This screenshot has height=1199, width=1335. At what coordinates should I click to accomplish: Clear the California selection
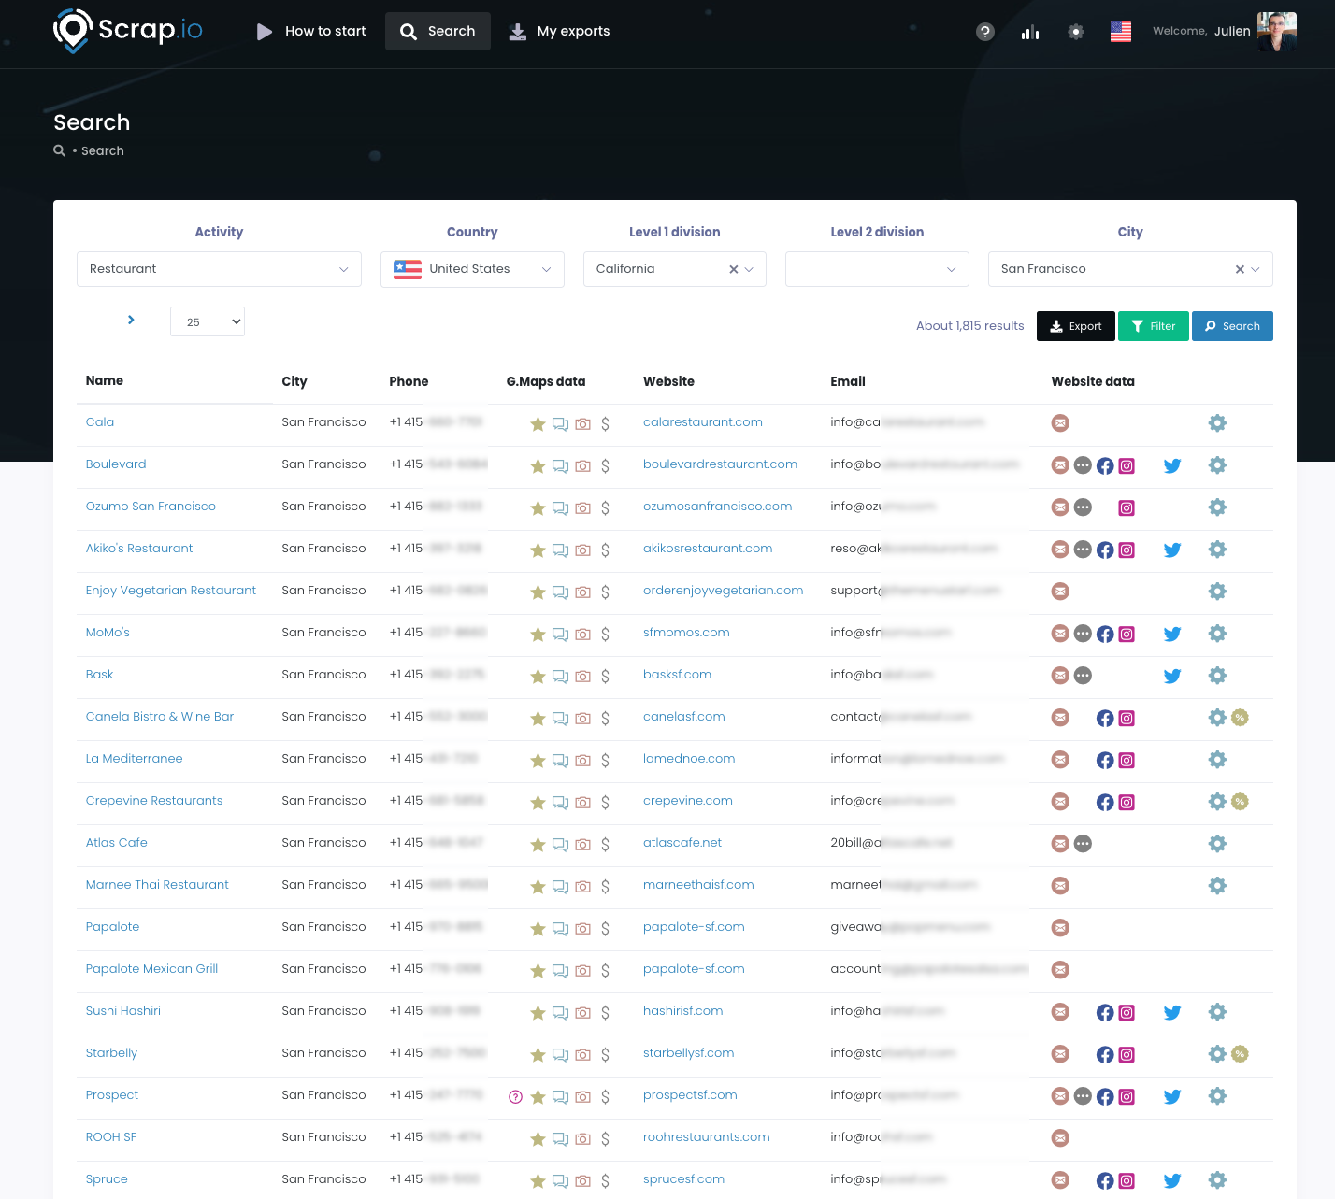coord(734,269)
